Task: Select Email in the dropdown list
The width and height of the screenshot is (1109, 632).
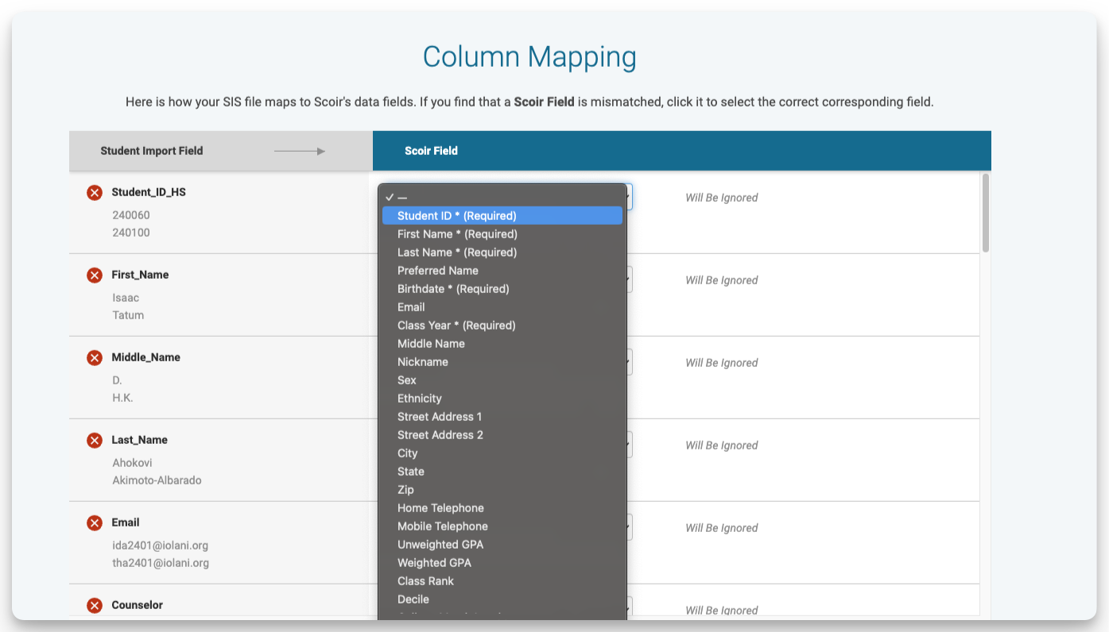Action: [502, 306]
